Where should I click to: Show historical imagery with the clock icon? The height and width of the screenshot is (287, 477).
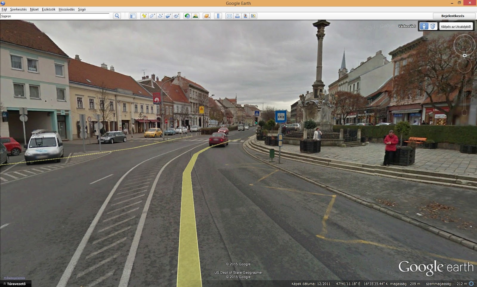point(187,16)
